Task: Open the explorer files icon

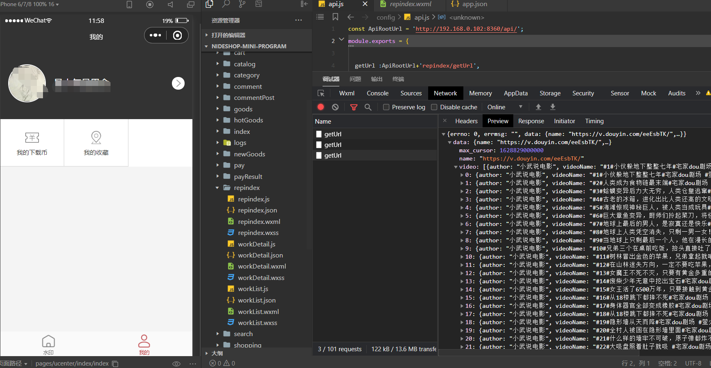Action: 210,4
